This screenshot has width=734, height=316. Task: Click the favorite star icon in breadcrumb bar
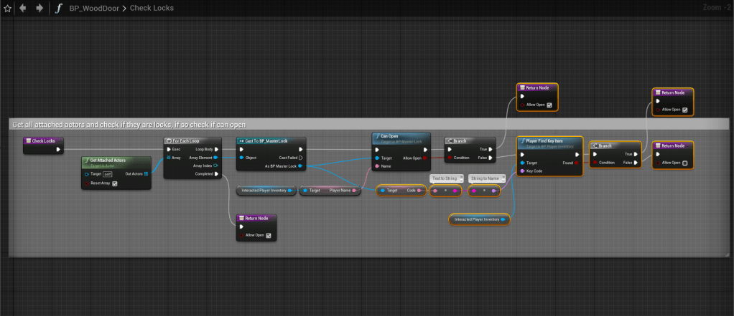click(x=6, y=9)
